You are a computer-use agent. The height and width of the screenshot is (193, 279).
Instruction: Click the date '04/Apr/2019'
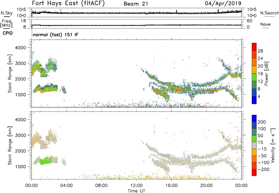pyautogui.click(x=223, y=3)
